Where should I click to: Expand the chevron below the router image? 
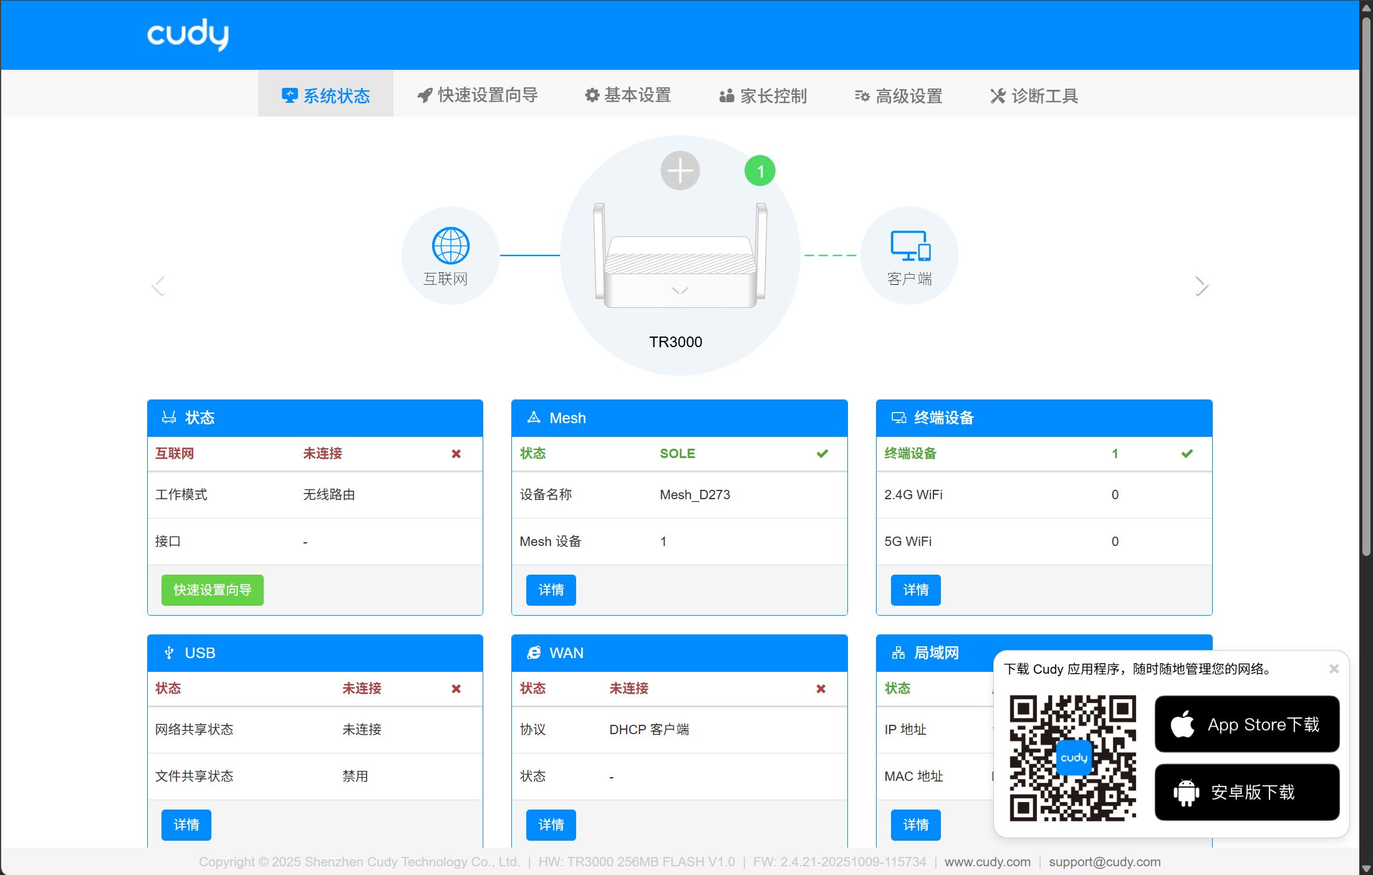pos(680,290)
